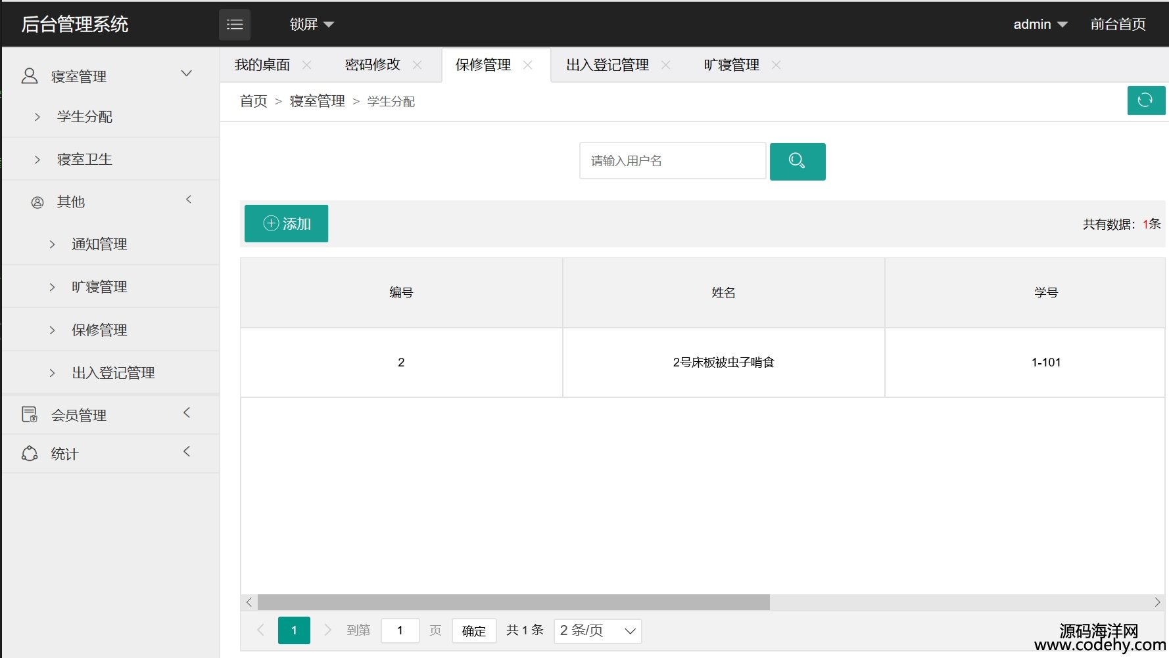Toggle the sidebar menu hamburger icon
Screen dimensions: 1169x658
234,25
